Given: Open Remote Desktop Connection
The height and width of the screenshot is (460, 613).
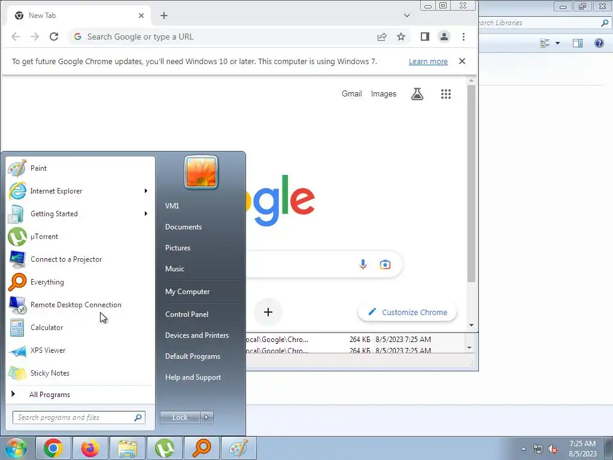Looking at the screenshot, I should pyautogui.click(x=80, y=305).
